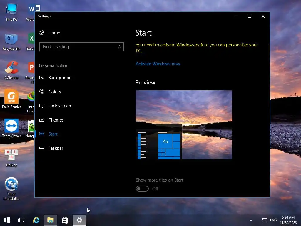Select the Background picture icon

(42, 77)
